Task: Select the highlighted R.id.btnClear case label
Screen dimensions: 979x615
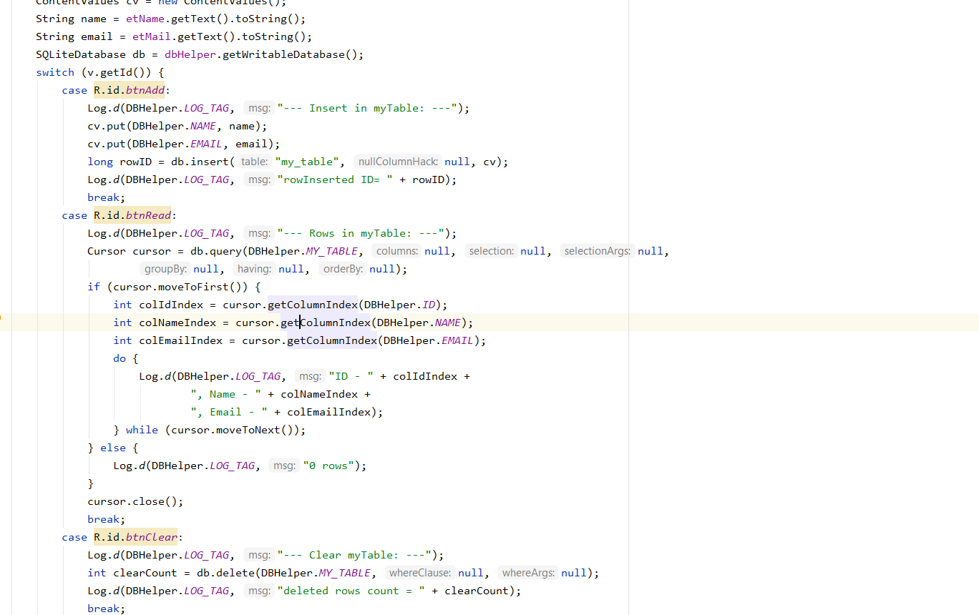Action: coord(136,537)
